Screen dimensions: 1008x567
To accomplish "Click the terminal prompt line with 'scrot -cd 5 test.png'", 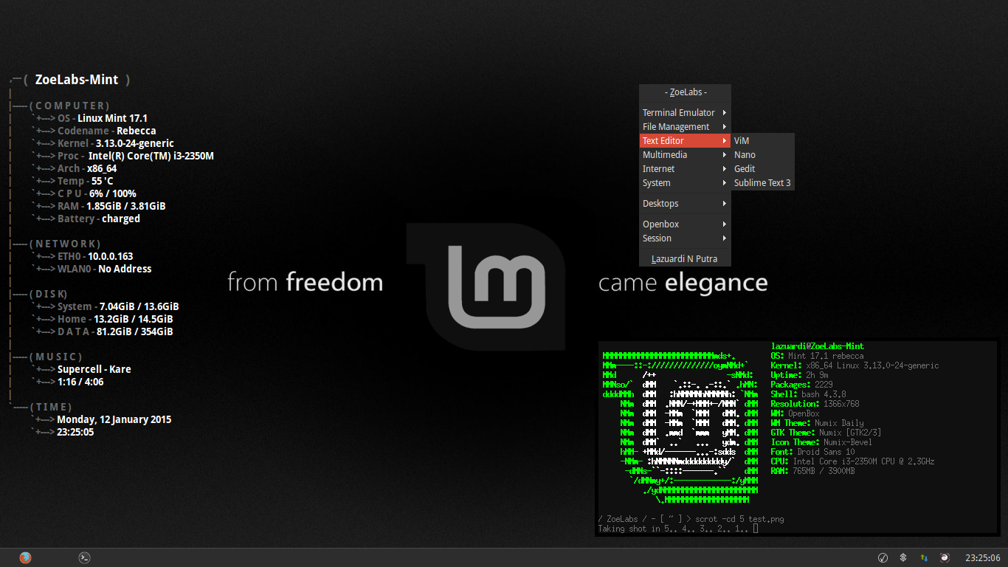I will point(691,519).
